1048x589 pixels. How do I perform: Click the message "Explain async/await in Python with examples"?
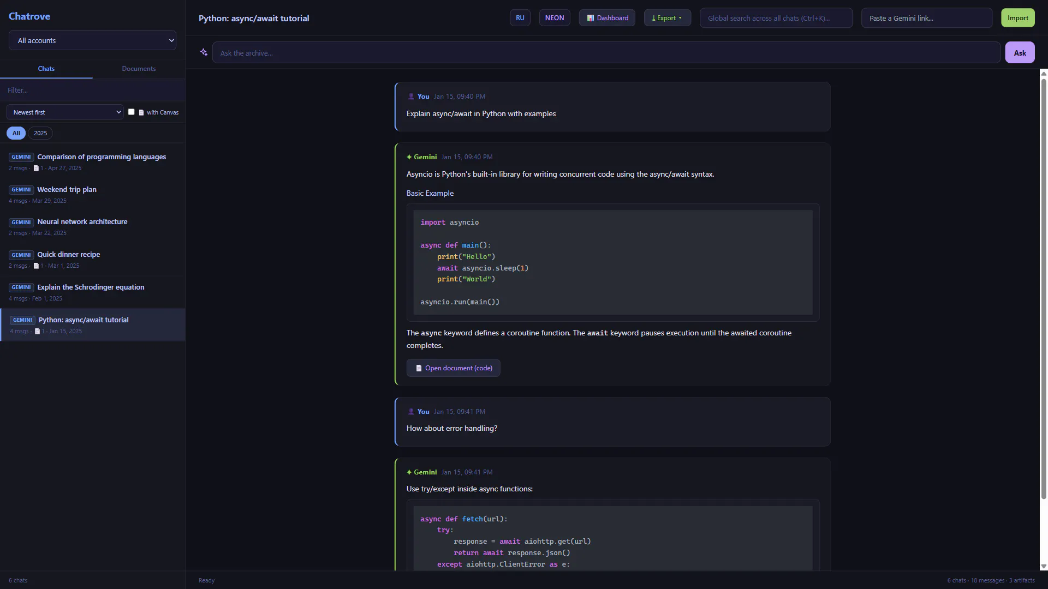pos(481,113)
